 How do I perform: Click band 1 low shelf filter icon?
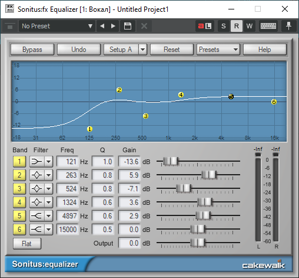pyautogui.click(x=37, y=162)
